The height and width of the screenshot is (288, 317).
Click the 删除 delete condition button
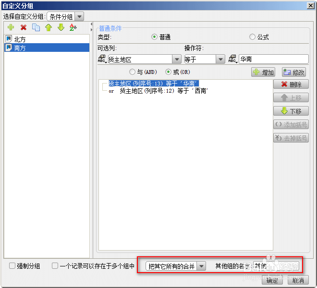pos(291,84)
